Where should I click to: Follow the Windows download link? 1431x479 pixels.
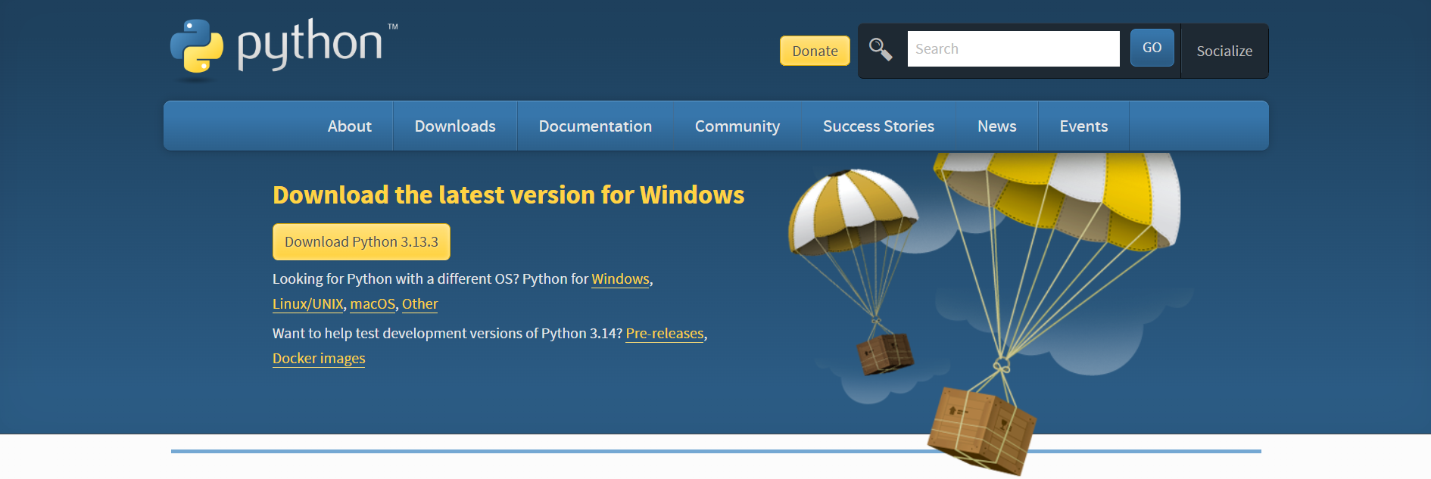620,279
